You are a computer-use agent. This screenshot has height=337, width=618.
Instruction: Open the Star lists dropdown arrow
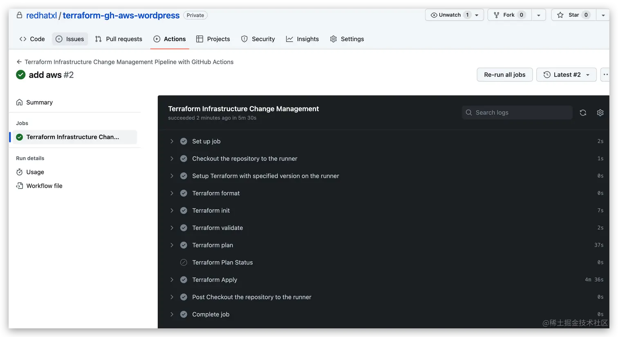click(603, 15)
